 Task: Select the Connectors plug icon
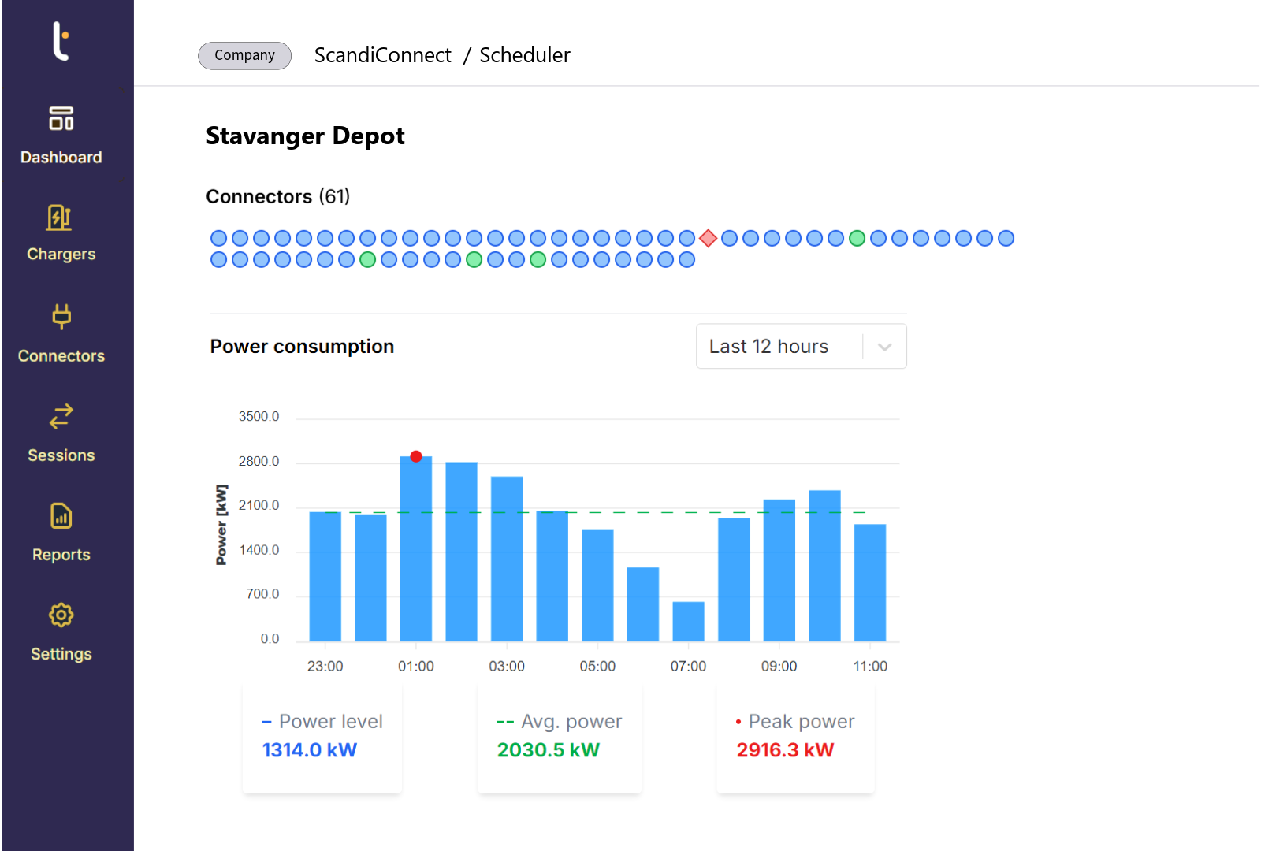pyautogui.click(x=61, y=317)
